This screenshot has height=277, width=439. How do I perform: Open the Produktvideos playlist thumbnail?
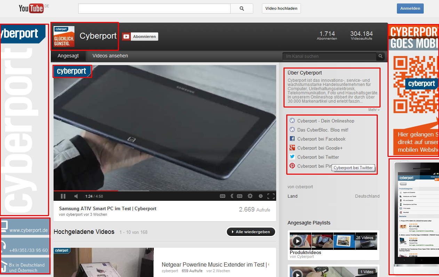coord(334,241)
